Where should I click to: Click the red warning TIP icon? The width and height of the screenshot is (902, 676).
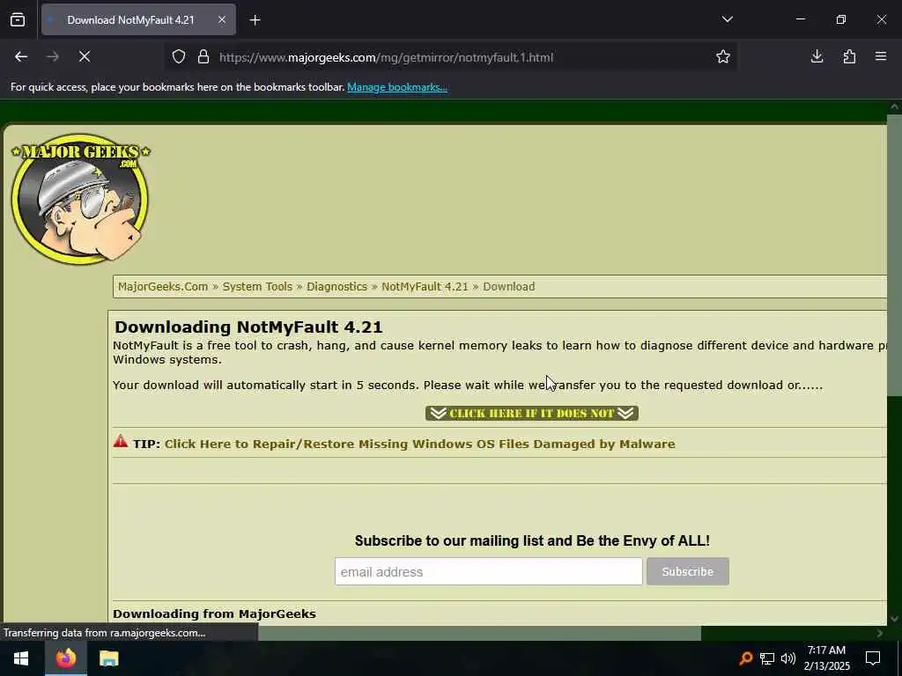(x=120, y=442)
